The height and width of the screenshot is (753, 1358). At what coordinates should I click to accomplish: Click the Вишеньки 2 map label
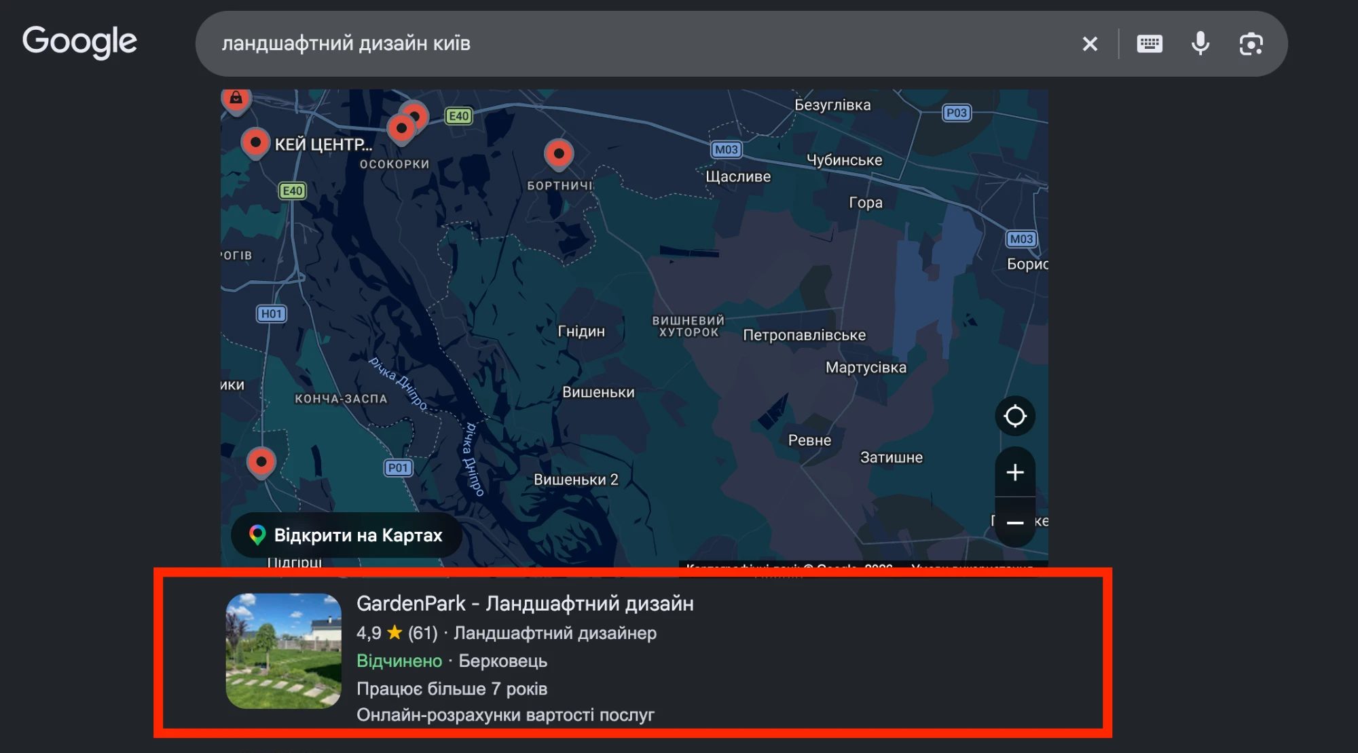coord(576,480)
